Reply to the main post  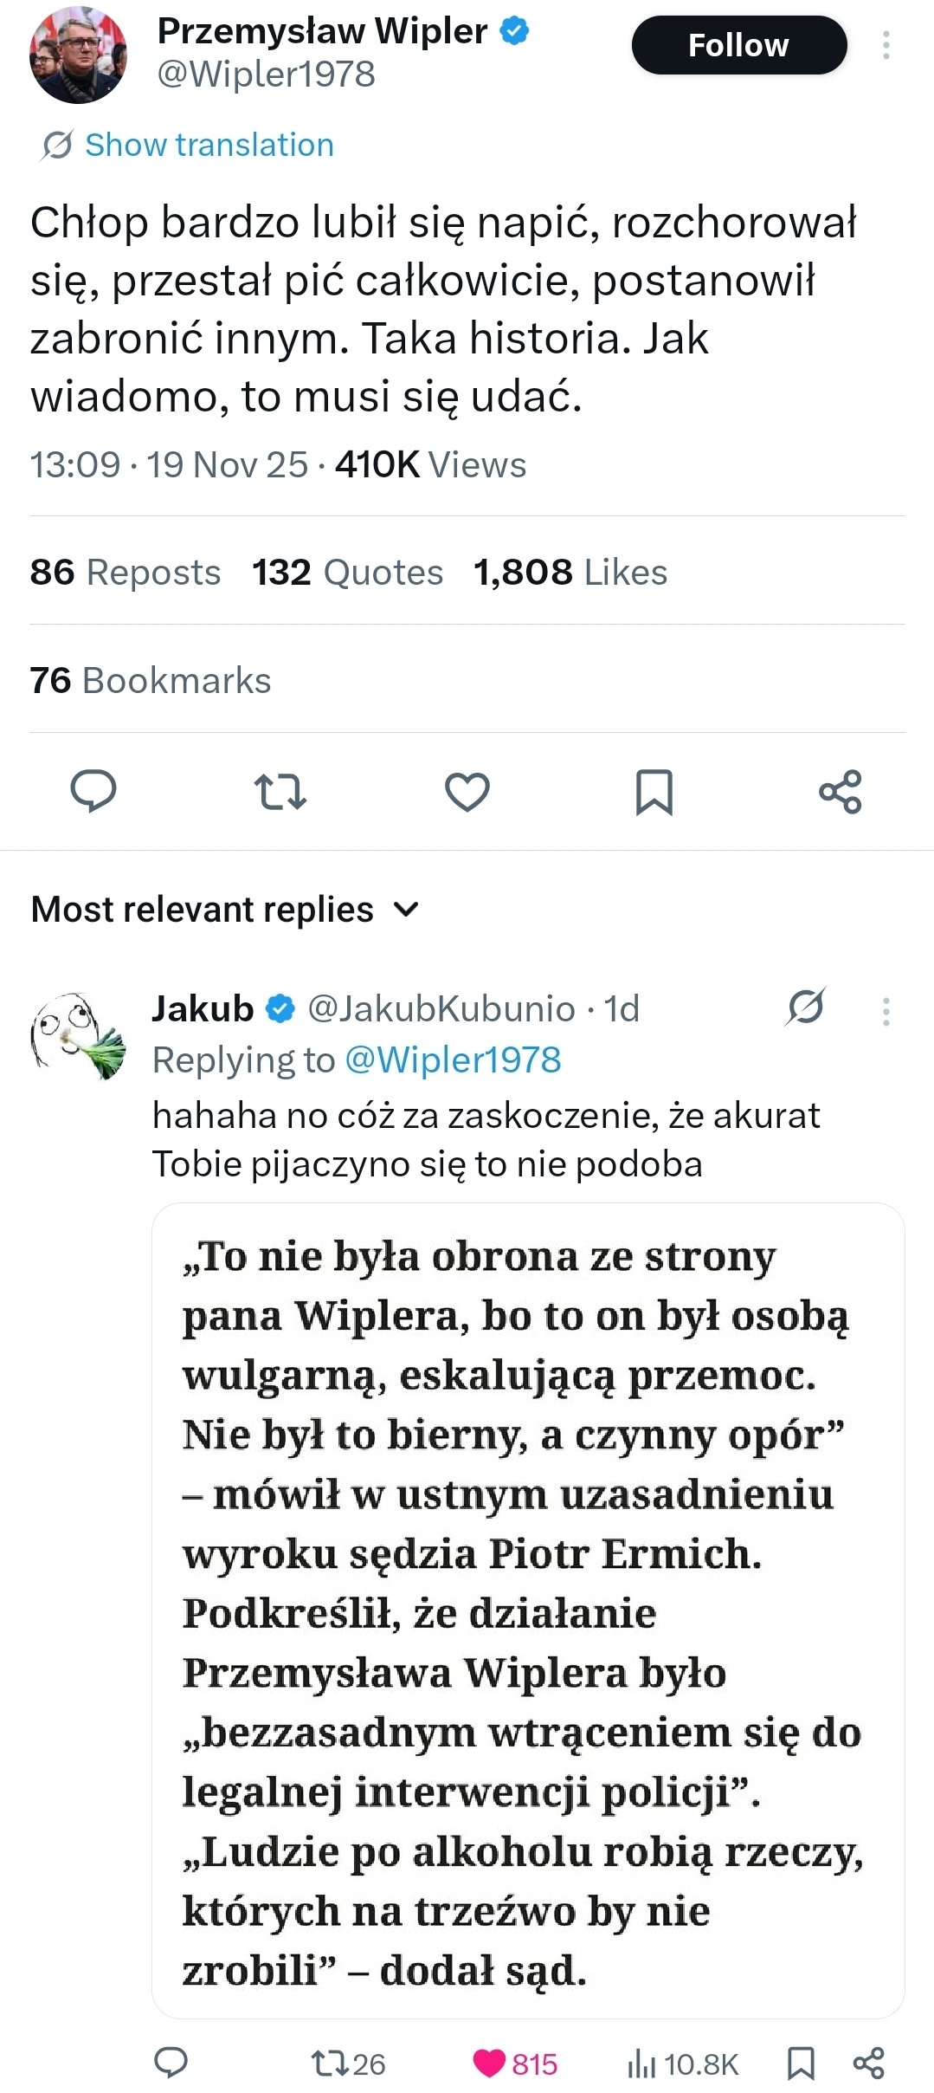(93, 791)
